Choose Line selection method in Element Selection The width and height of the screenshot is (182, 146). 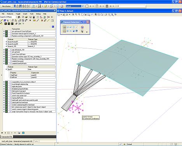click(x=77, y=27)
